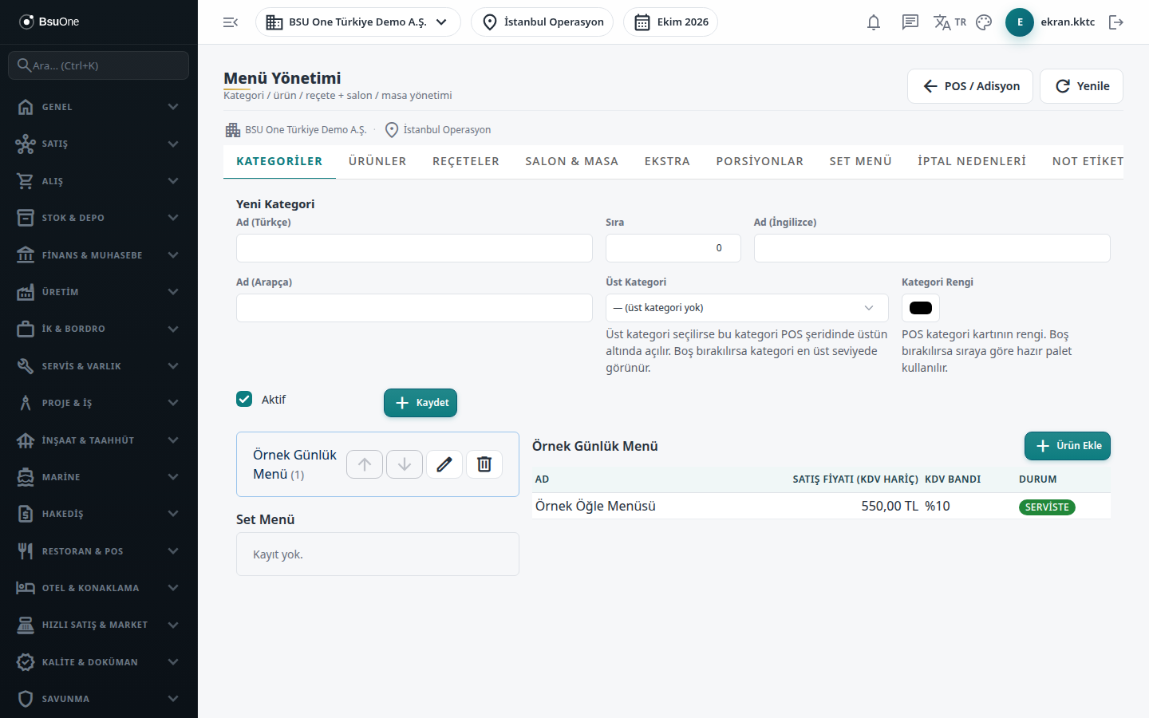The image size is (1149, 718).
Task: Change the language via the TR translate icon
Action: point(950,22)
